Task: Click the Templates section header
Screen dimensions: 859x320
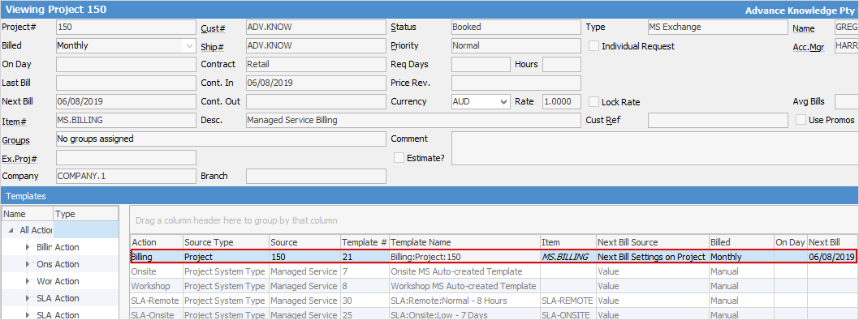Action: 429,195
